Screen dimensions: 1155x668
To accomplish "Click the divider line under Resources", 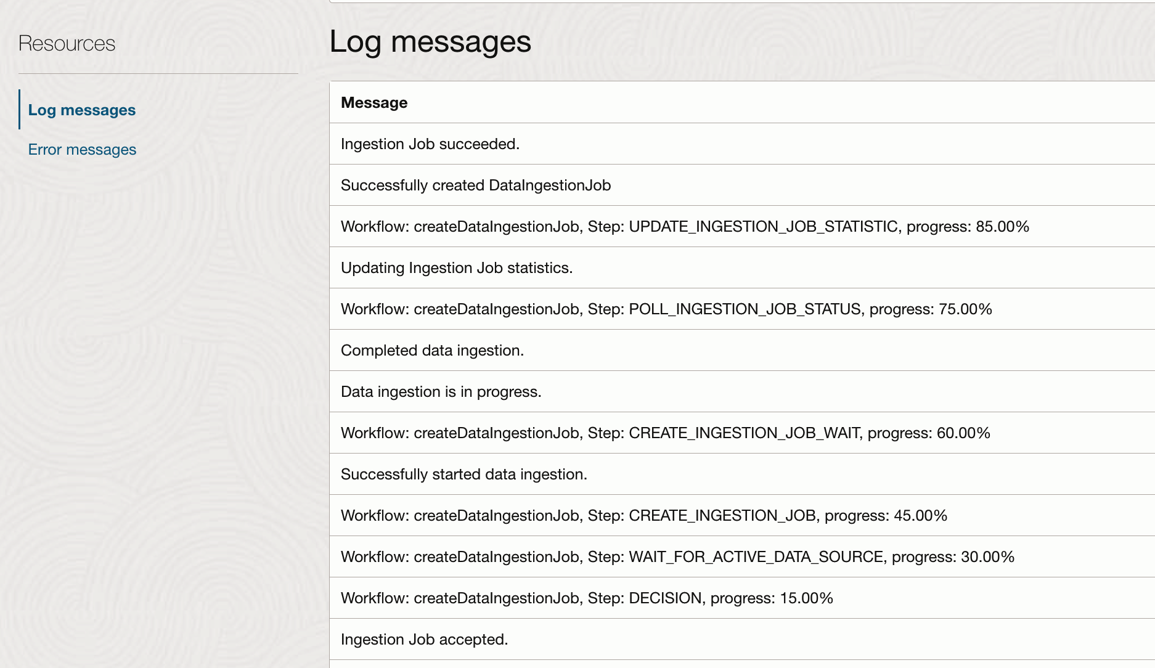I will point(158,74).
